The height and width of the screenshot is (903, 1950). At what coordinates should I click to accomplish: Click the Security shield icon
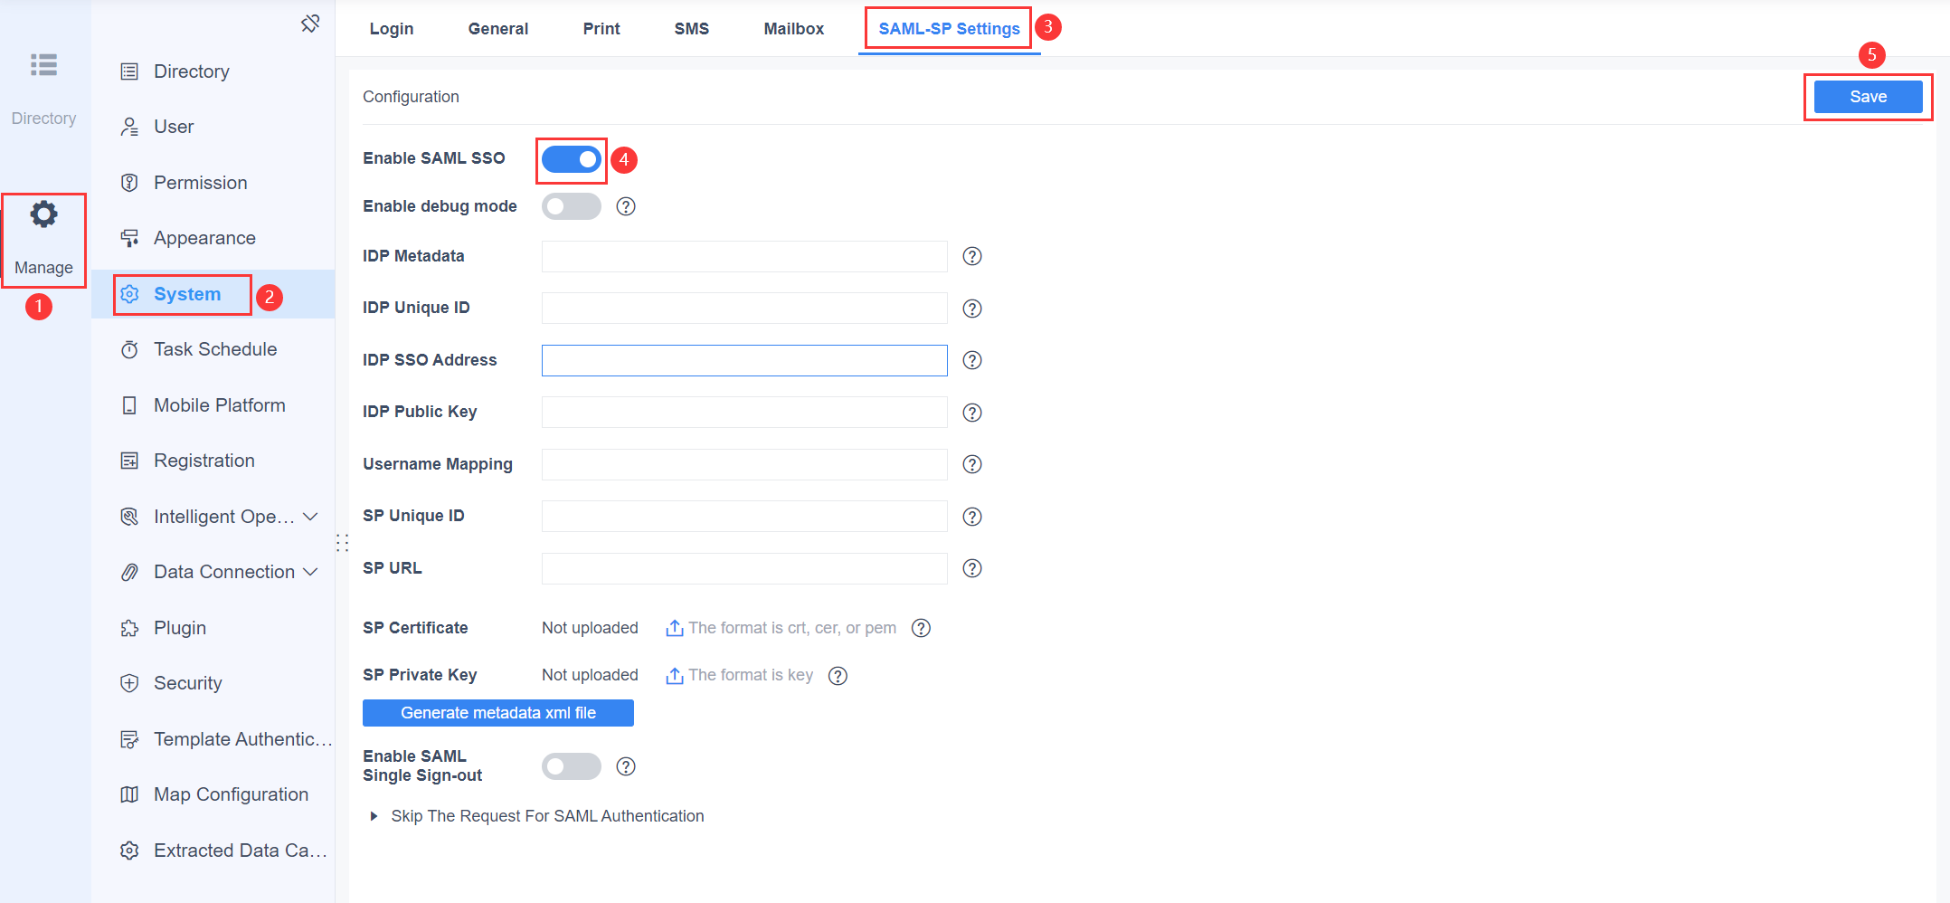click(x=131, y=682)
